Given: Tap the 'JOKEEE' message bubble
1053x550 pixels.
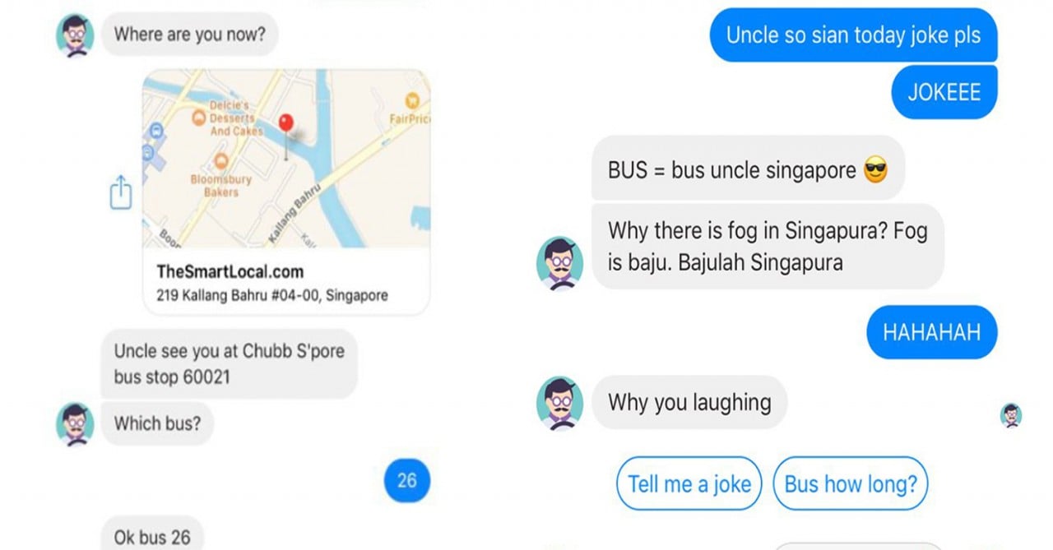Looking at the screenshot, I should (x=944, y=92).
